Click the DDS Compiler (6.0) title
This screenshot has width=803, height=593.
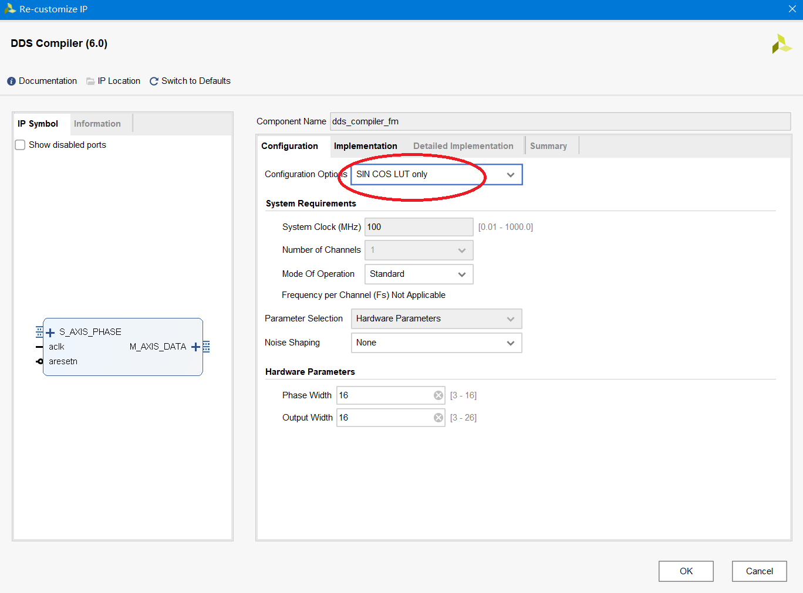click(59, 43)
